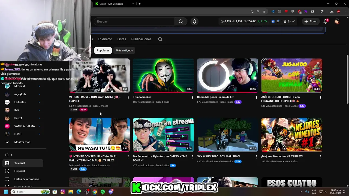Click the trophy icon in the stats bar
The height and width of the screenshot is (196, 349).
[285, 21]
